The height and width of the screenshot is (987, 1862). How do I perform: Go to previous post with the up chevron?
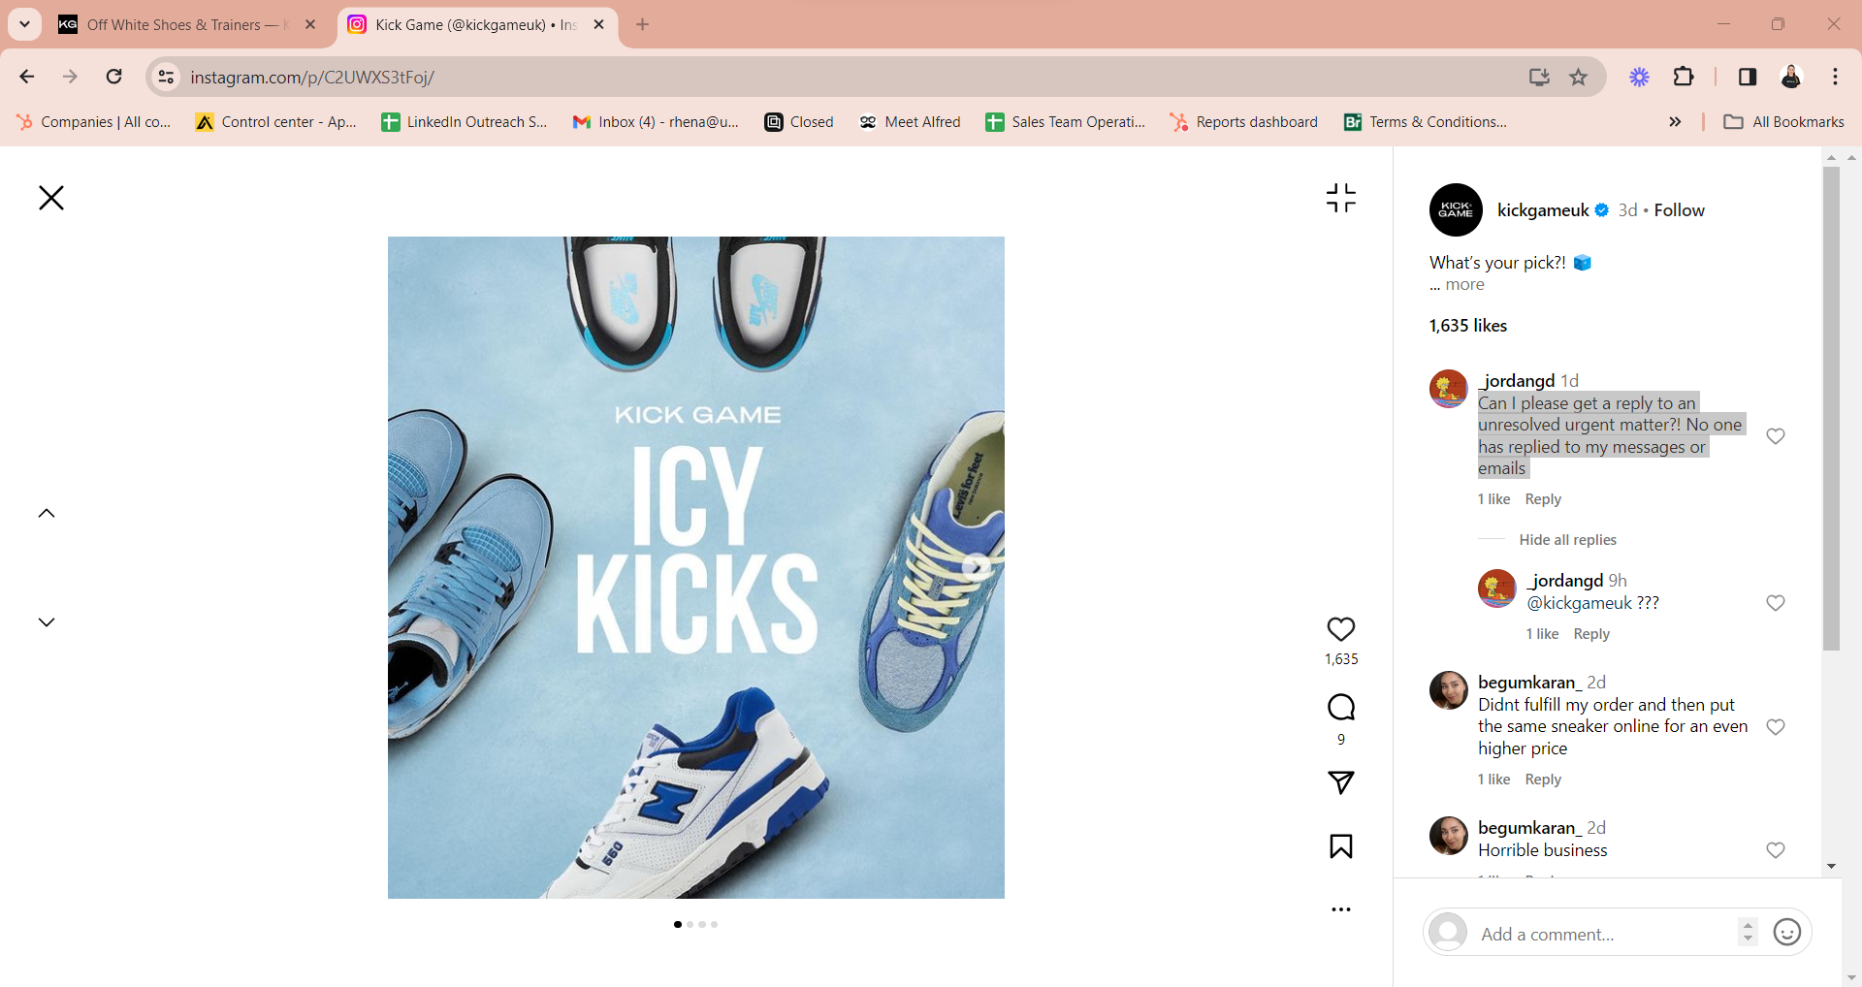tap(47, 513)
